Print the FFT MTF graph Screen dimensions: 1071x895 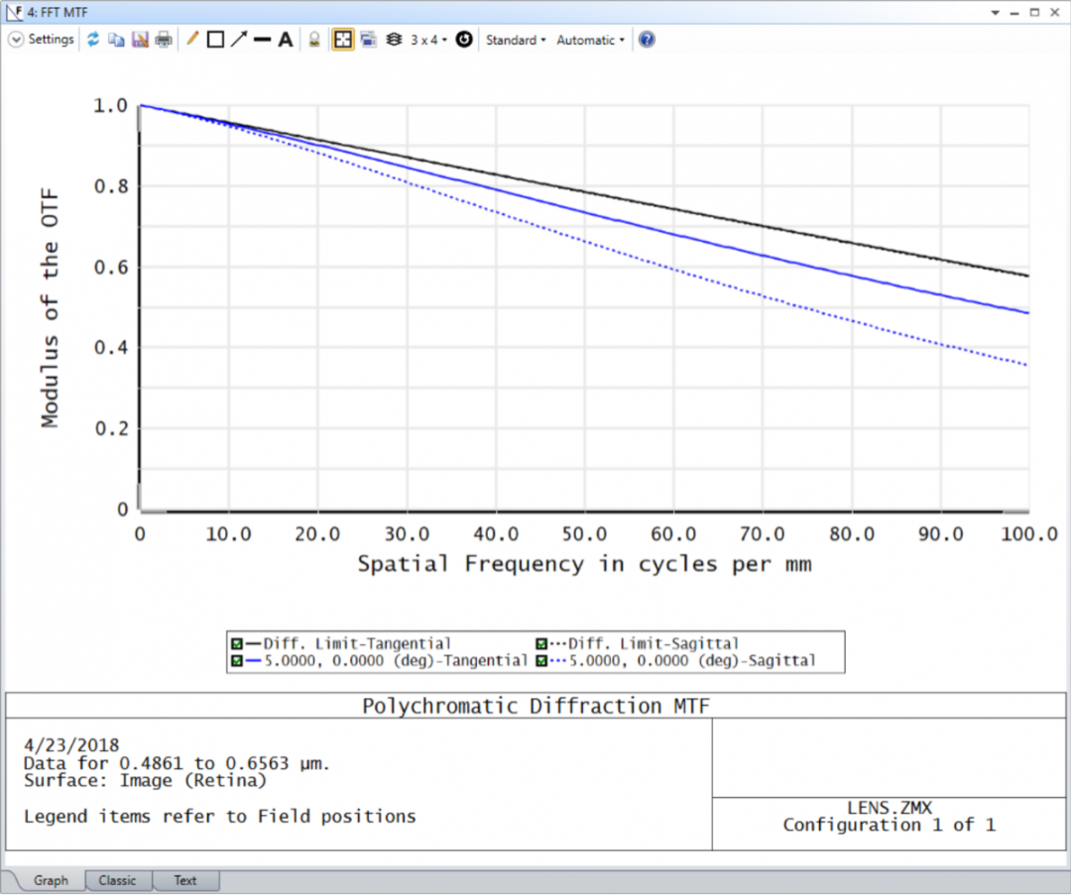pyautogui.click(x=162, y=39)
